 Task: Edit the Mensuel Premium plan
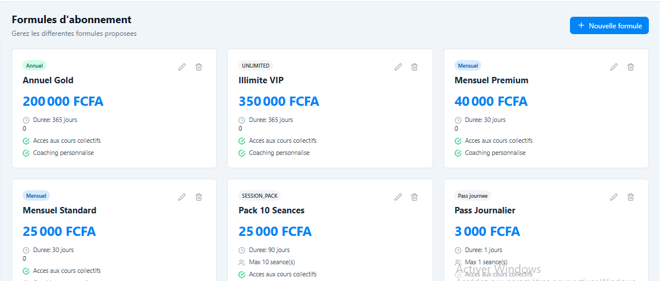[614, 67]
